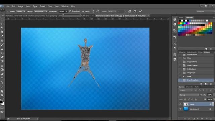
Task: Select the Gradient tool
Action: click(x=2, y=62)
